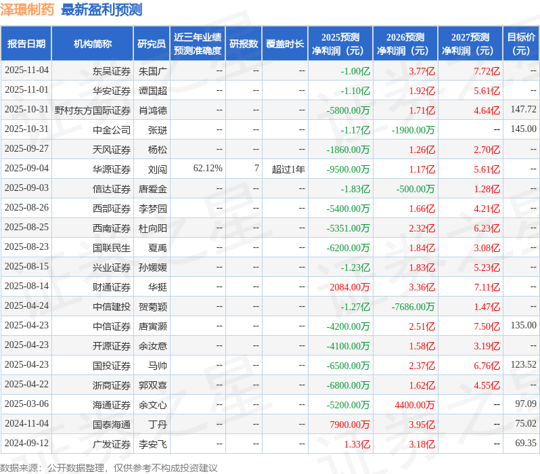
Task: Click the 62.12% accuracy value
Action: tap(208, 169)
